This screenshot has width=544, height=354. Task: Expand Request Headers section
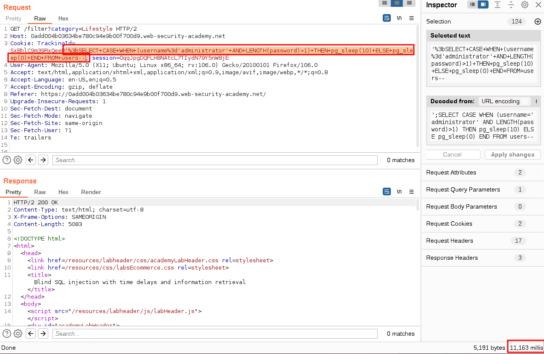(483, 241)
